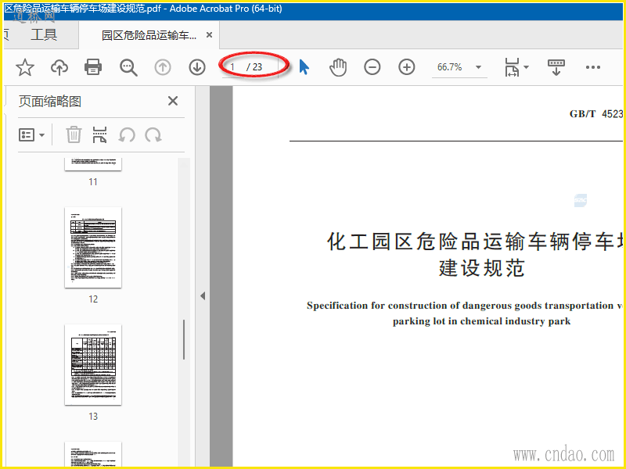Rotate pages counterclockwise
Image resolution: width=626 pixels, height=469 pixels.
pos(127,135)
